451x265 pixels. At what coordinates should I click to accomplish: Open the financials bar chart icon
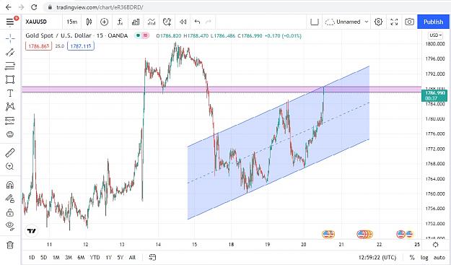(136, 22)
